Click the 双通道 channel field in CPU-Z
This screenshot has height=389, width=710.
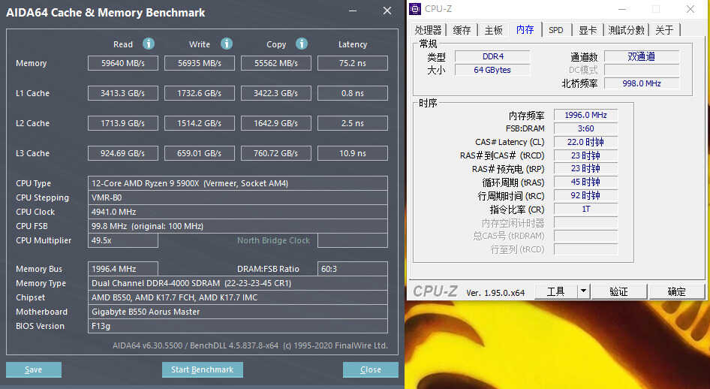[x=642, y=56]
